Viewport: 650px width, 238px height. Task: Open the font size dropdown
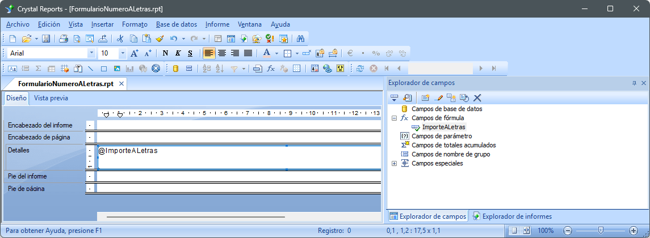(x=123, y=53)
